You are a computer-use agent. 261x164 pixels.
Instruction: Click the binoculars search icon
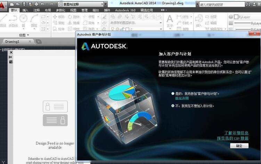click(248, 4)
